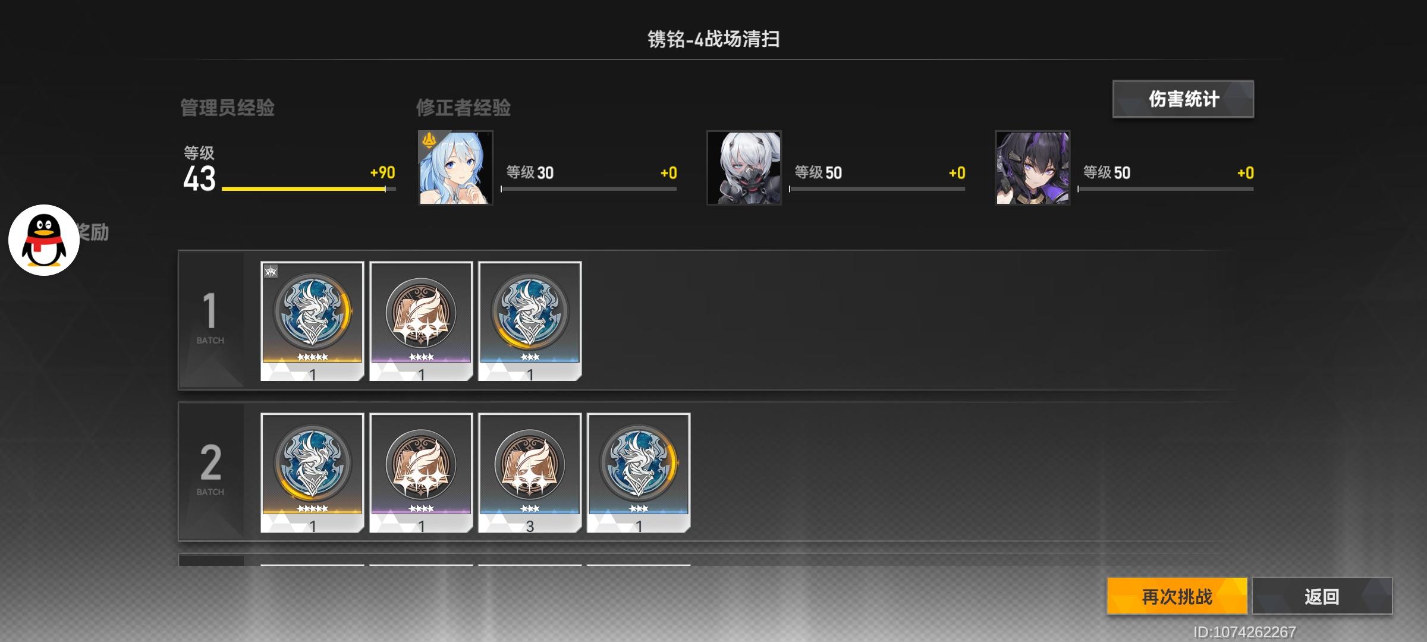This screenshot has width=1427, height=642.
Task: Tap the four-star bronze book item in batch 2
Action: [421, 473]
